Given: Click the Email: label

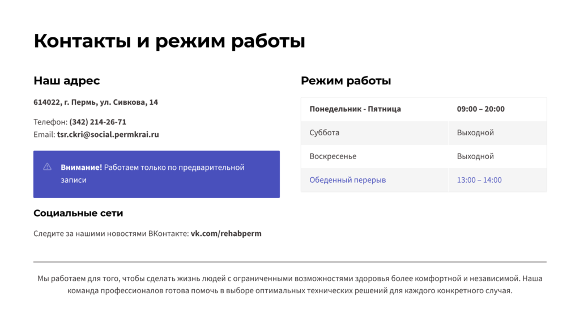Looking at the screenshot, I should click(44, 135).
